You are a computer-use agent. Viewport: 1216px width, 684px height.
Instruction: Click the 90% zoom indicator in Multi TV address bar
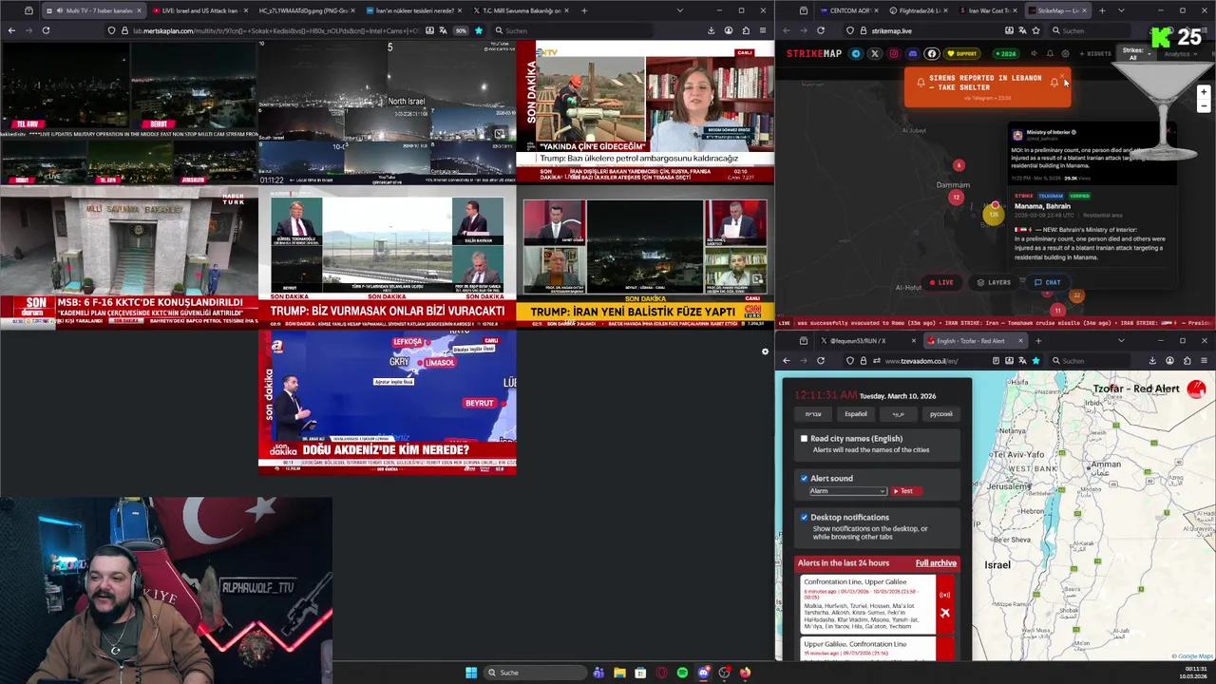461,30
